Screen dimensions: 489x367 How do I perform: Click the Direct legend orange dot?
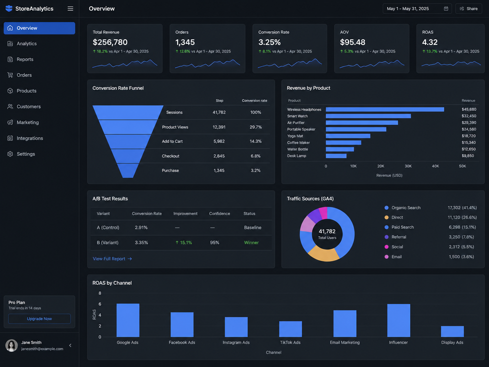point(386,217)
